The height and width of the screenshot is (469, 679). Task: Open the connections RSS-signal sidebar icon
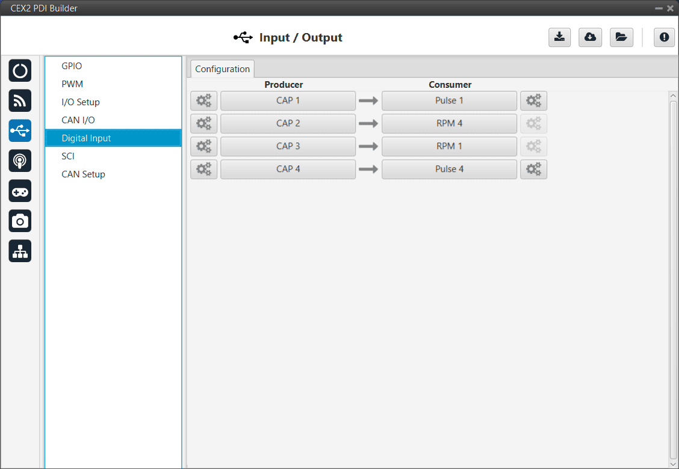(x=20, y=101)
